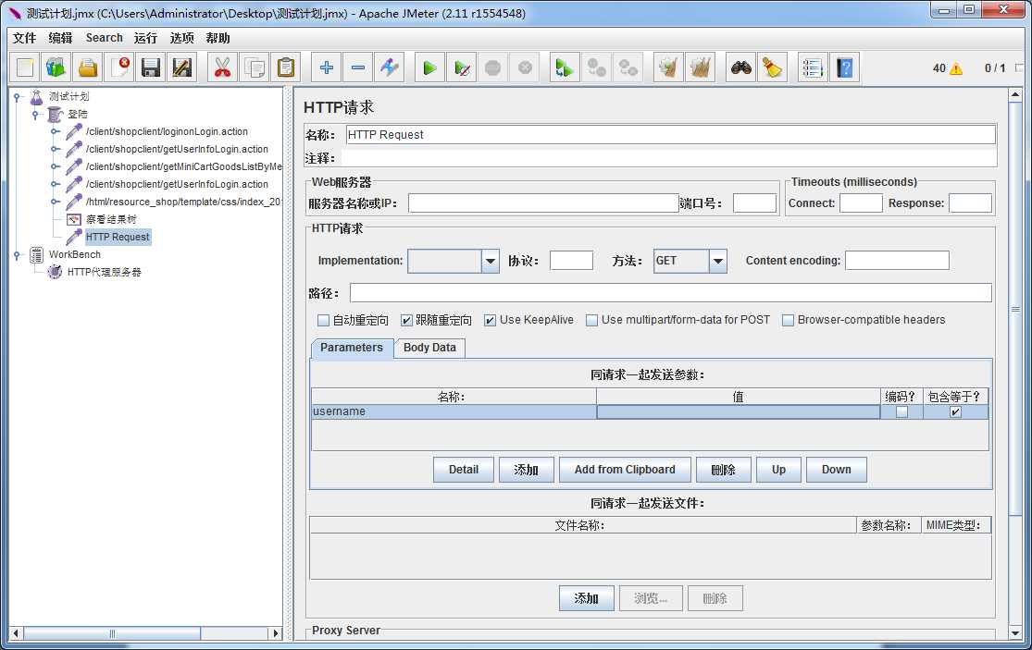Select 察看结果树 listener in tree
The image size is (1032, 650).
point(110,219)
